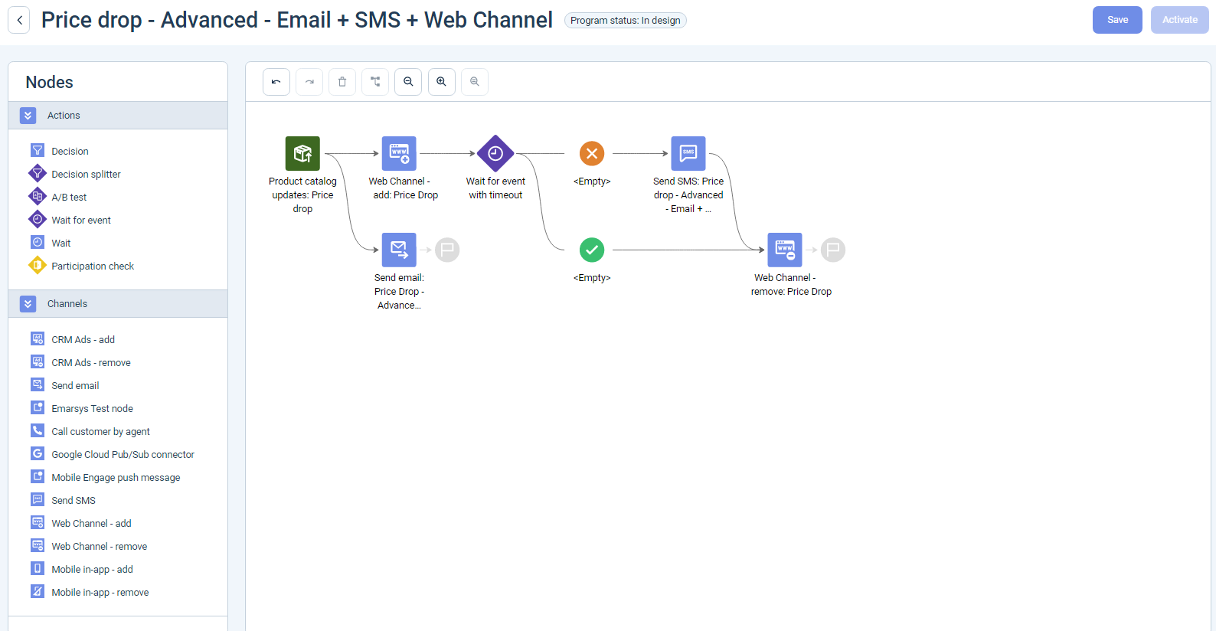Click the end flag after Send email node
Screen dimensions: 1216x631
[447, 250]
